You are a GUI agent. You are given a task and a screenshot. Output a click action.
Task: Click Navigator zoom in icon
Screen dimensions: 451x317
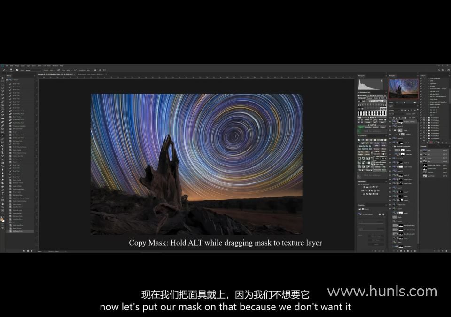tap(414, 102)
